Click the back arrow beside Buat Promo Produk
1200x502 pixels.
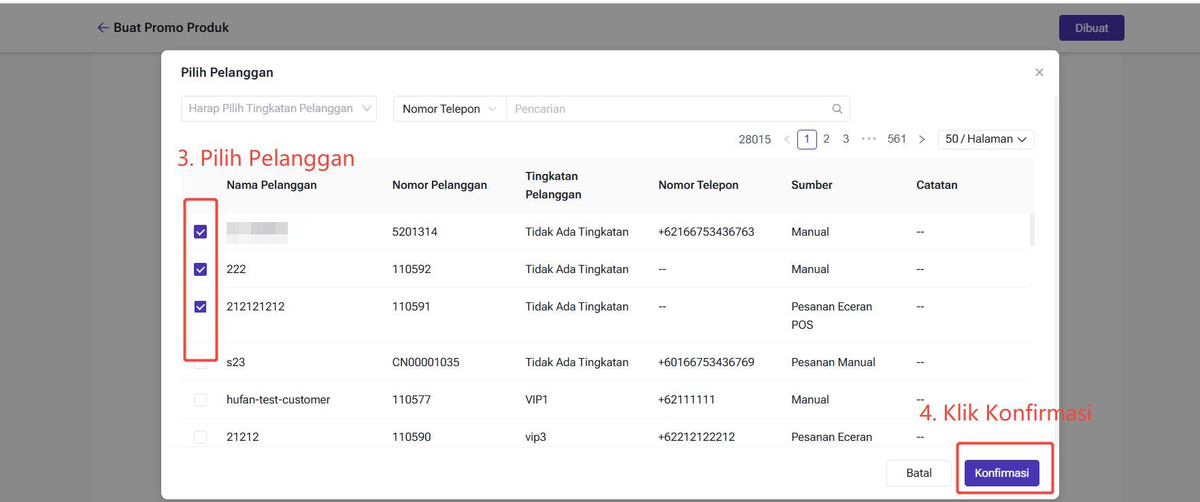103,28
